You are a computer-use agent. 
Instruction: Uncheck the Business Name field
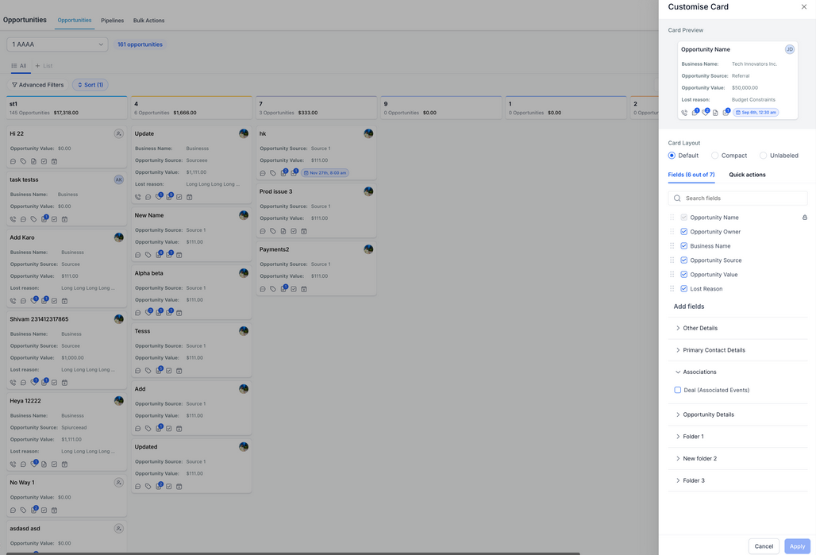[683, 246]
